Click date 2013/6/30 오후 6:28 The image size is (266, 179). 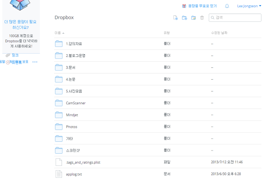click(x=226, y=174)
